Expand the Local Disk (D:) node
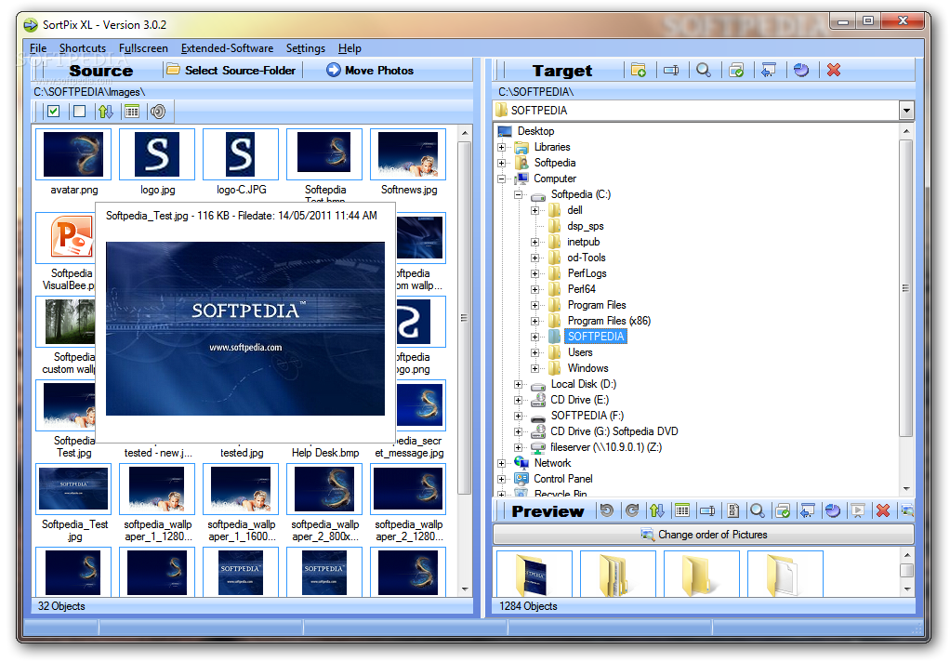The image size is (950, 662). (x=518, y=384)
